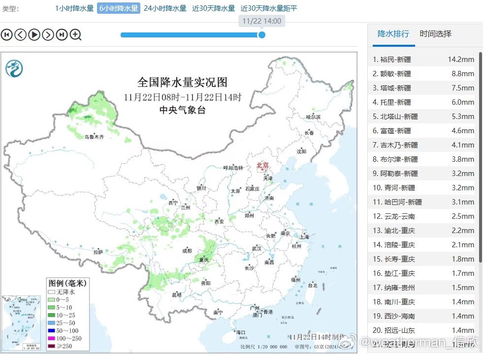
Task: Select ranking entry 裕民-新疆
Action: (x=422, y=59)
